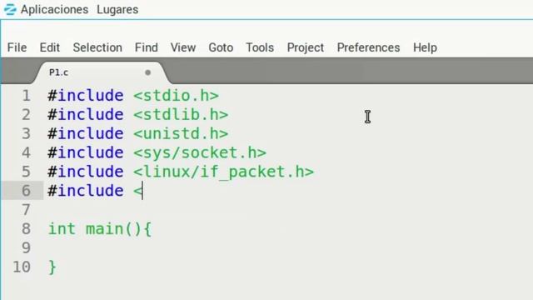Place the cursor on <stdio.h>

[176, 96]
